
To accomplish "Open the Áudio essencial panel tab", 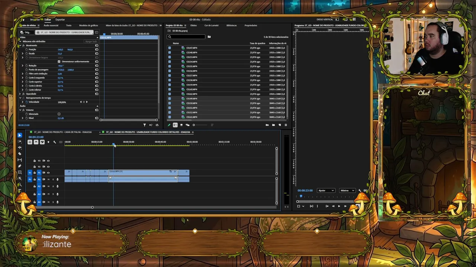I will pyautogui.click(x=51, y=26).
